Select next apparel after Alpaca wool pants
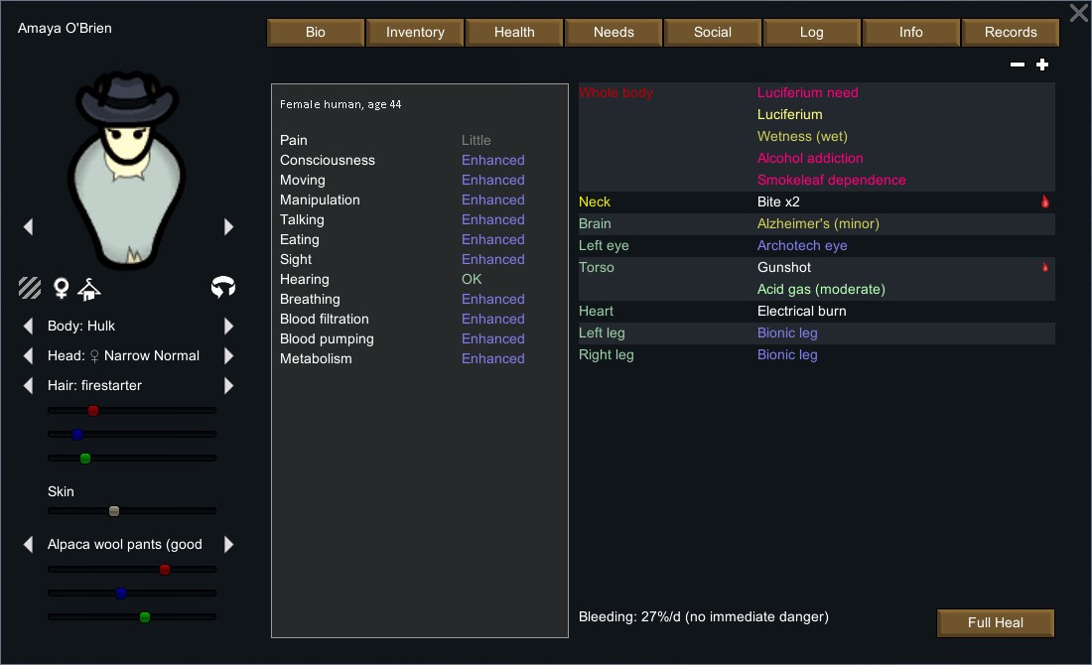Image resolution: width=1092 pixels, height=665 pixels. 229,544
